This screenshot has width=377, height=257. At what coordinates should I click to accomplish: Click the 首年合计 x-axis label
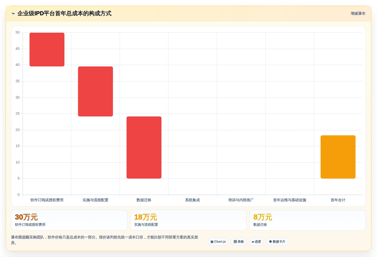[x=338, y=200]
